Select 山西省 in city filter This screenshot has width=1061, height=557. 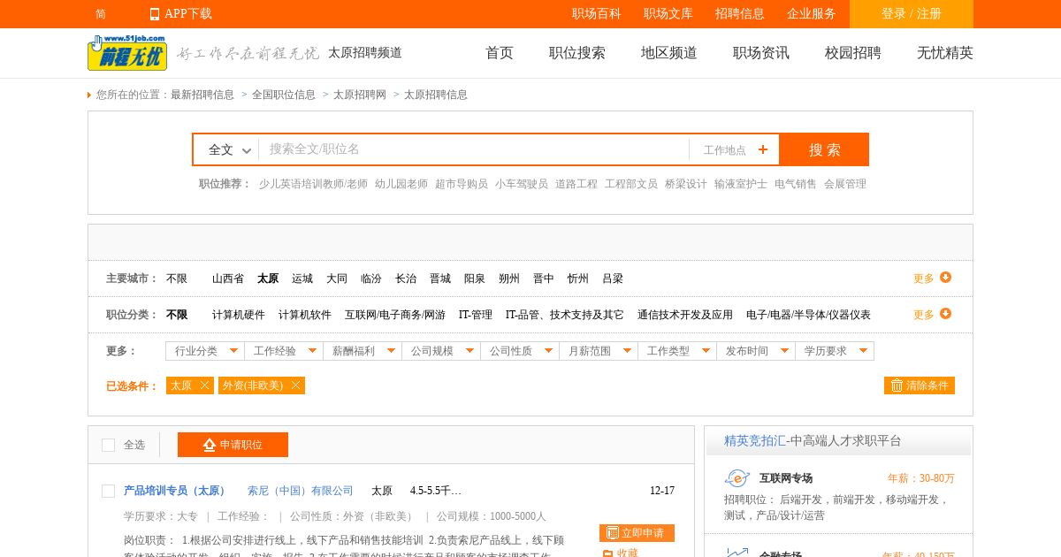pos(228,278)
